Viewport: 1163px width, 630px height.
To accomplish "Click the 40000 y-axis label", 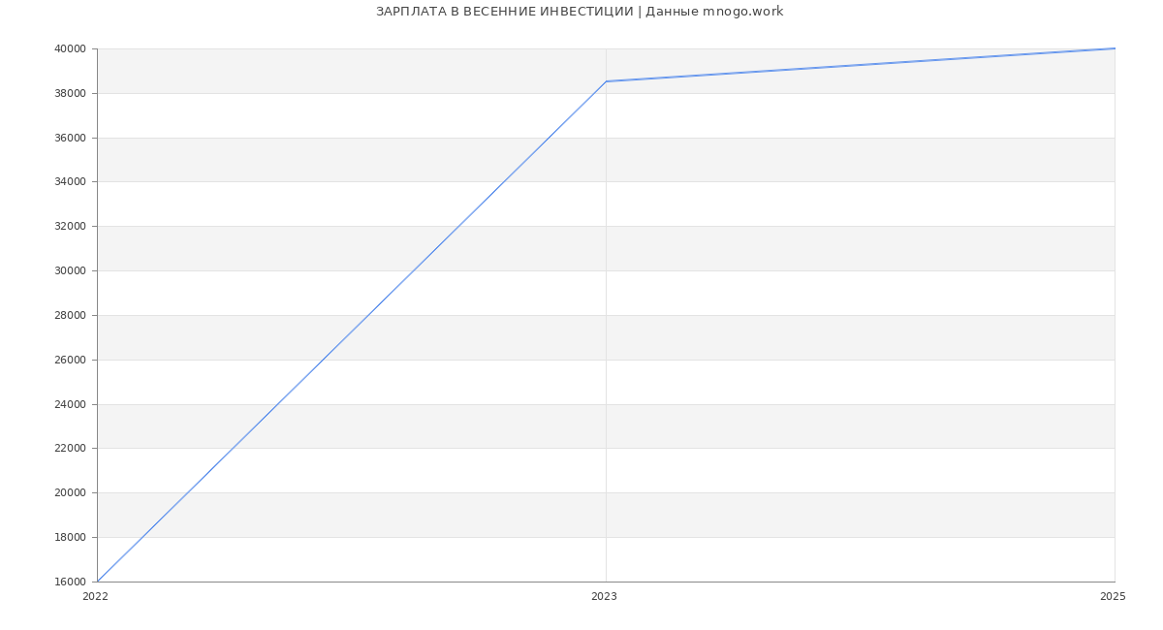I will pos(70,49).
